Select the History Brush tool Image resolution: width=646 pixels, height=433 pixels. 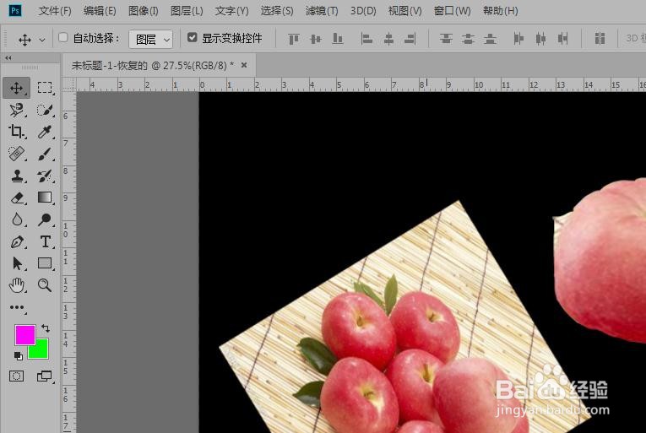[x=45, y=176]
